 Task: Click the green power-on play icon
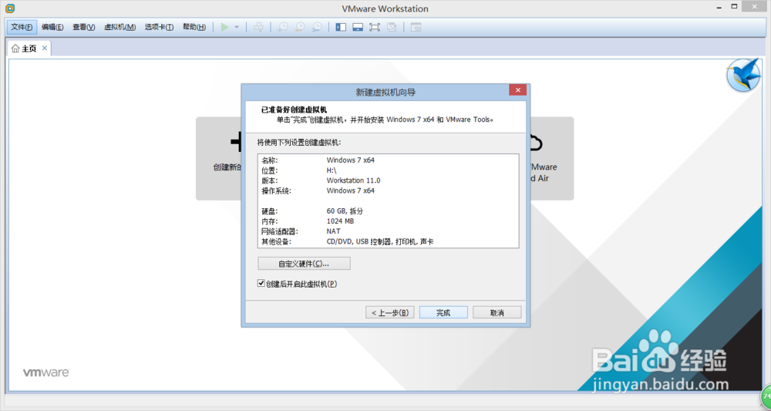pyautogui.click(x=224, y=27)
